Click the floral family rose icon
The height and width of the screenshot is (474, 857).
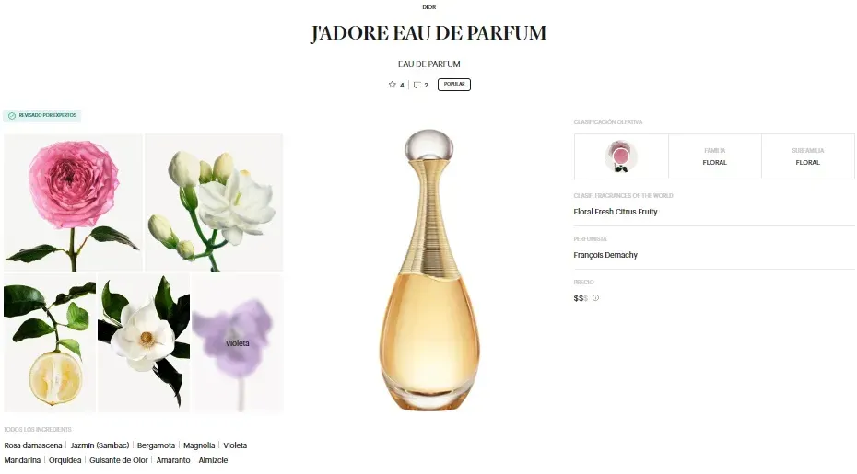(x=621, y=156)
